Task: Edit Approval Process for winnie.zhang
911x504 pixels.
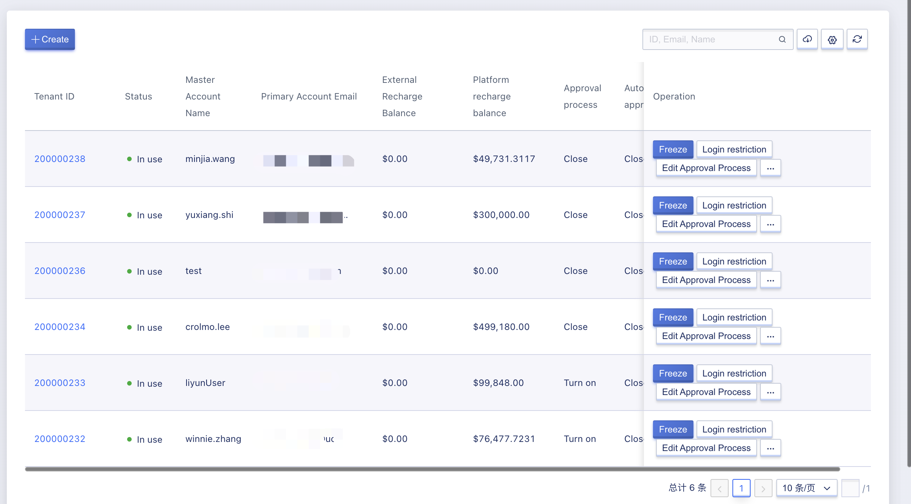Action: 706,448
